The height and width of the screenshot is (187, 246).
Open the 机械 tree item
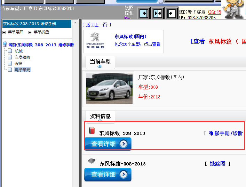19,51
